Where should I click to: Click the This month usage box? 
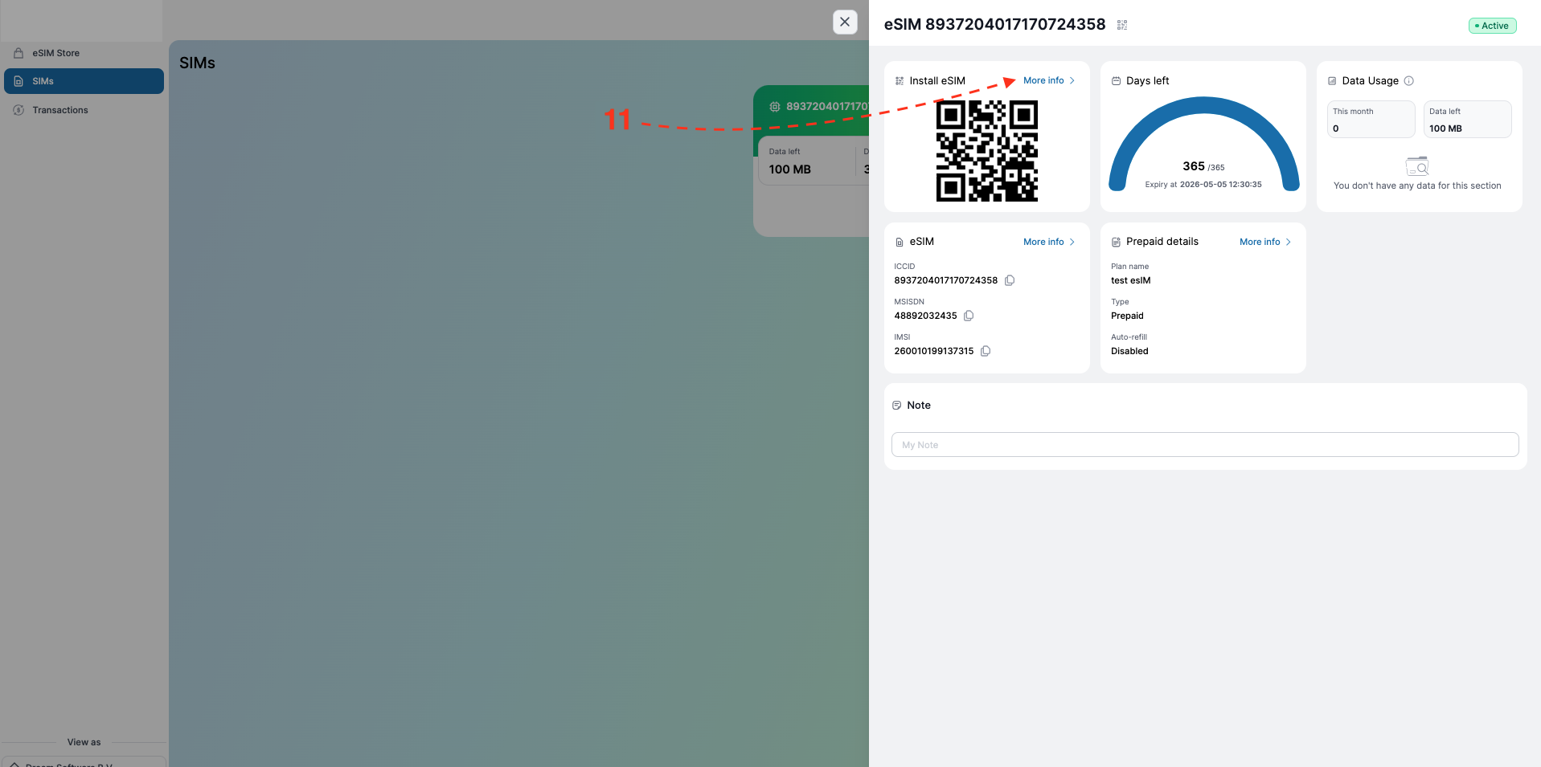1371,119
